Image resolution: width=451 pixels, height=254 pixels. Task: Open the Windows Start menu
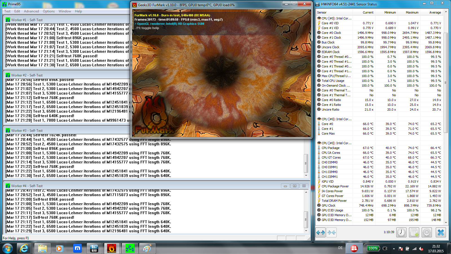[x=8, y=248]
